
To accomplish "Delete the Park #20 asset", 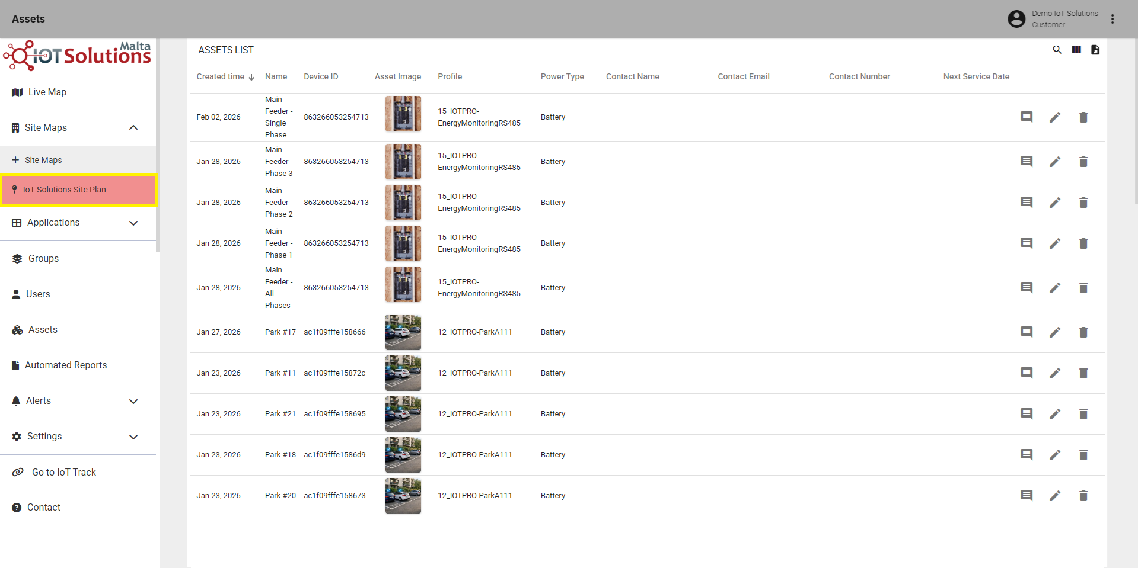I will pos(1083,496).
